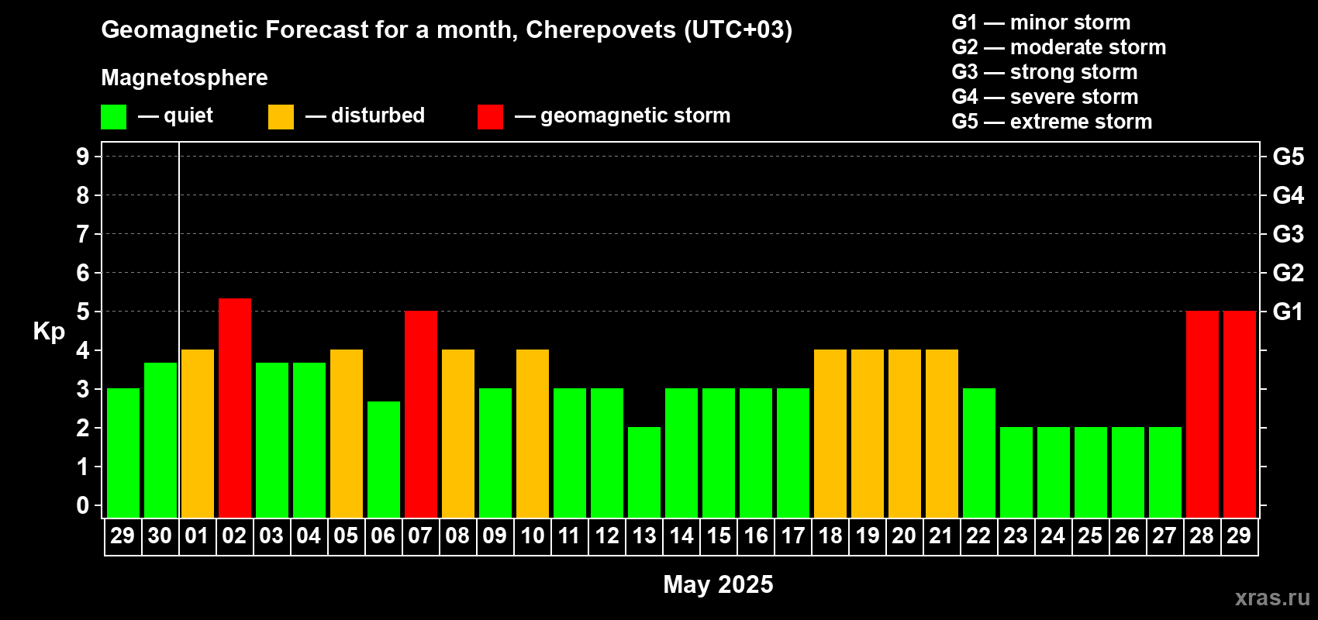1318x620 pixels.
Task: Click the chart title mentioning Cherepovets
Action: 447,29
